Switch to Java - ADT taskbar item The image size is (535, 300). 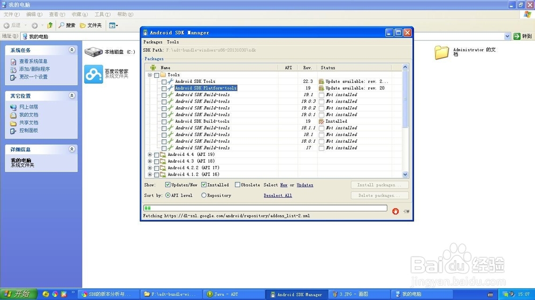tap(234, 294)
